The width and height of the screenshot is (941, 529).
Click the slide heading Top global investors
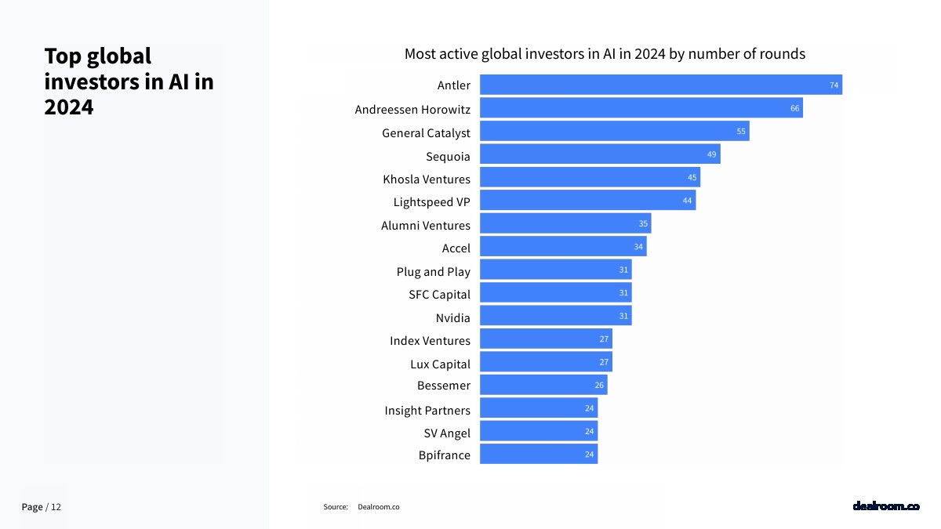pyautogui.click(x=129, y=81)
